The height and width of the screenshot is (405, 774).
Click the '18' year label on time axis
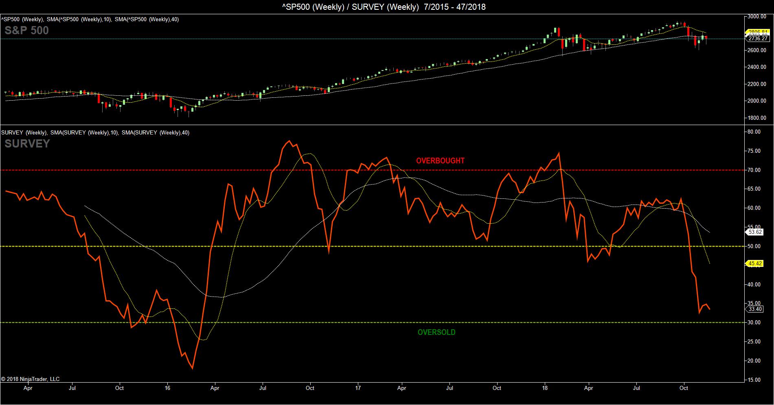[x=544, y=388]
